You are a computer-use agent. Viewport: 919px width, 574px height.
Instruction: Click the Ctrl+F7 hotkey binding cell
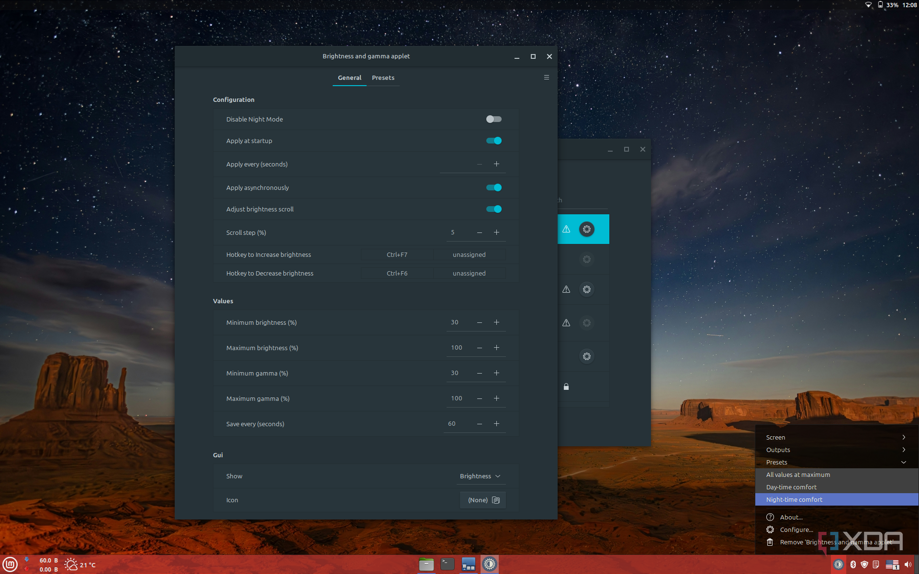[397, 254]
